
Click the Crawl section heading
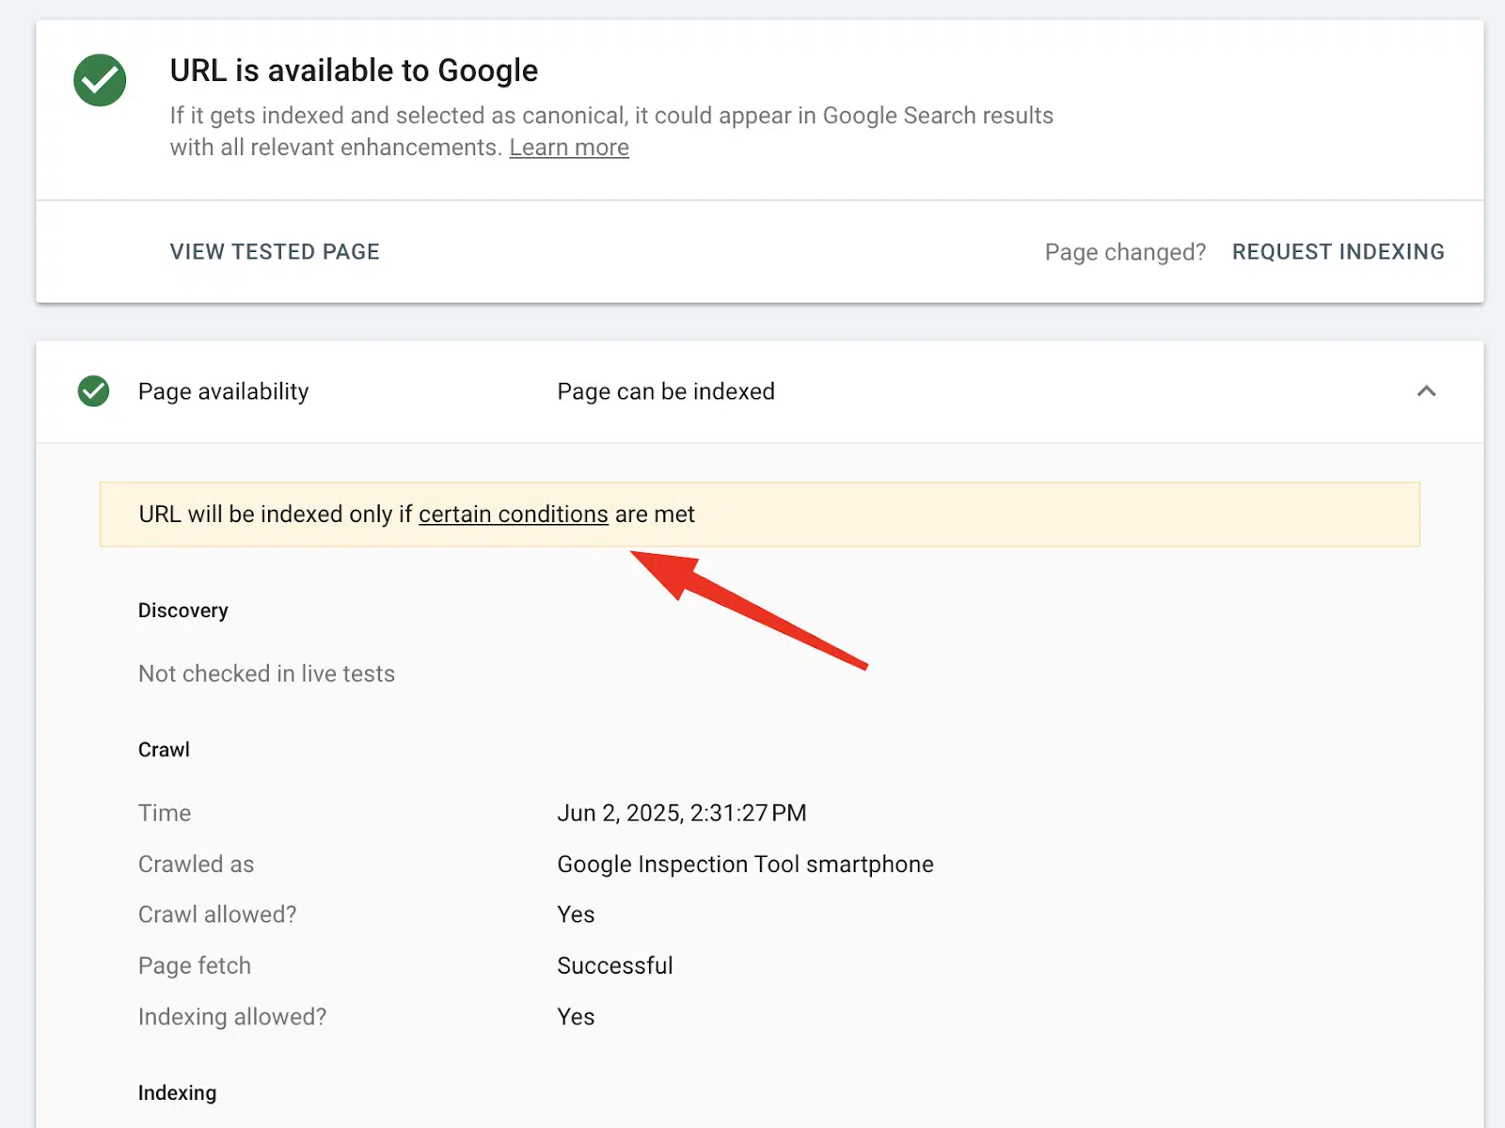[x=164, y=749]
